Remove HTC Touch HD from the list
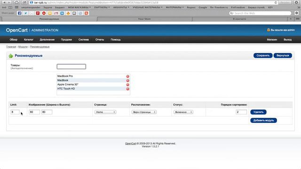Image resolution: width=301 pixels, height=169 pixels. pos(127,89)
